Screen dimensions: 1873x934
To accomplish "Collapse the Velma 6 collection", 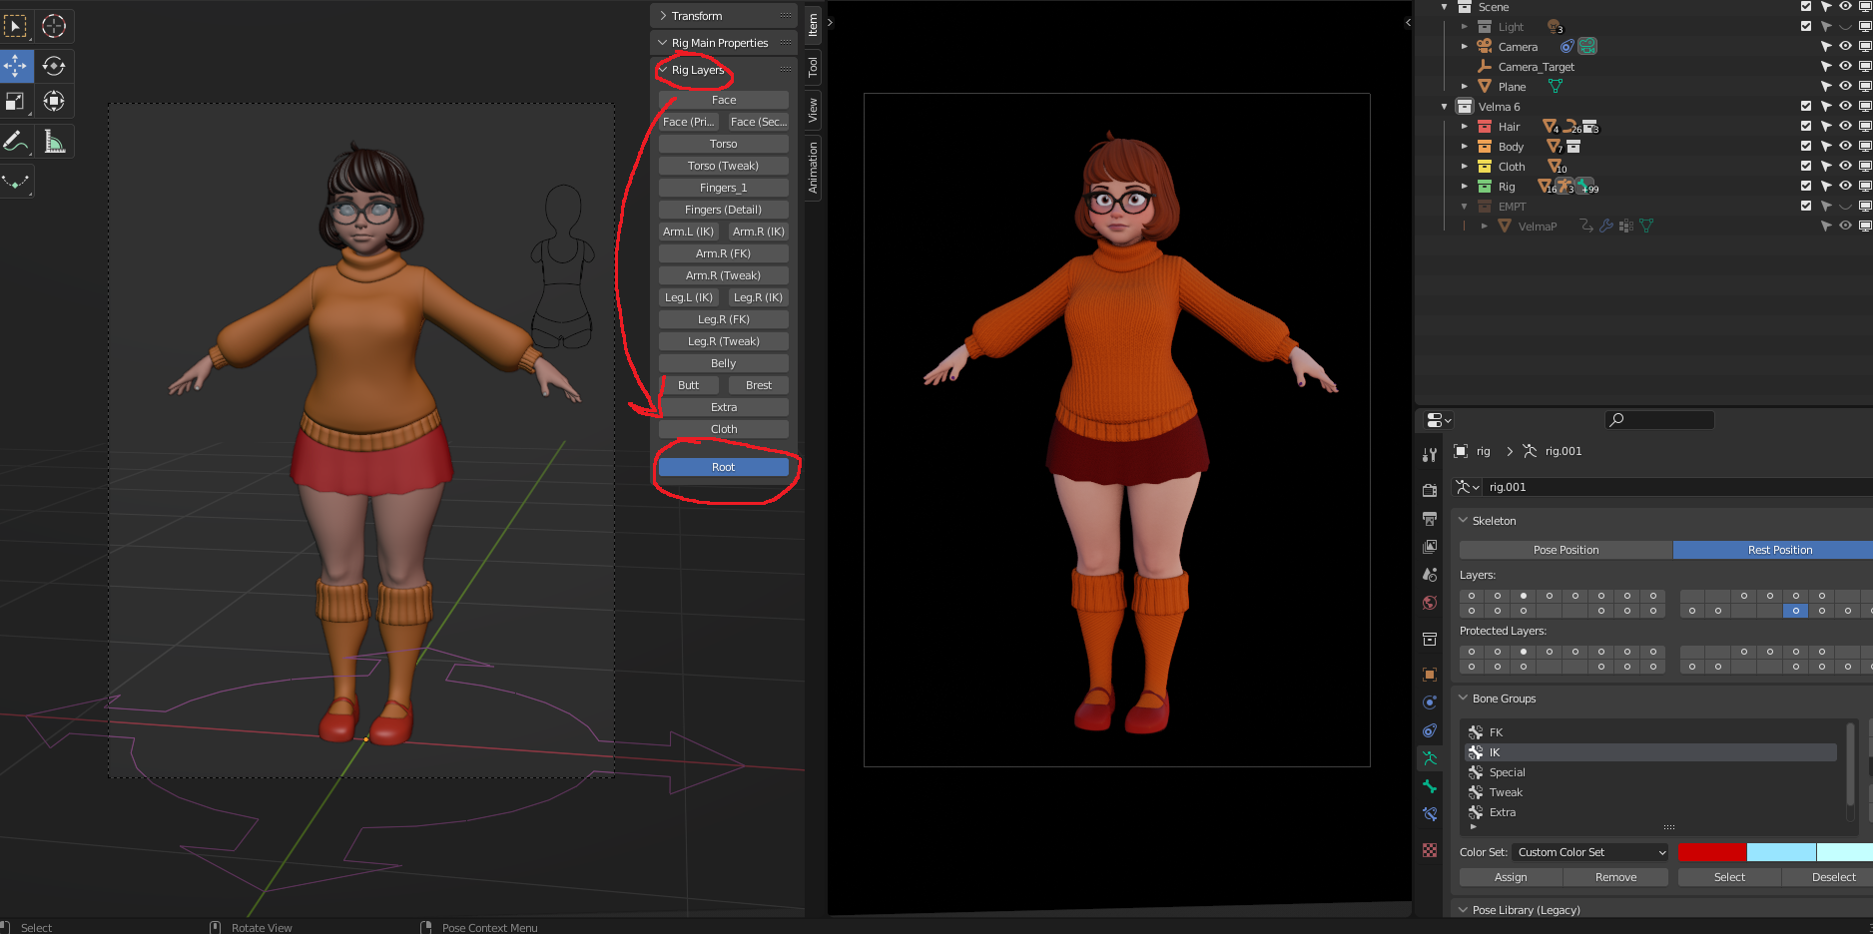I will click(1444, 107).
